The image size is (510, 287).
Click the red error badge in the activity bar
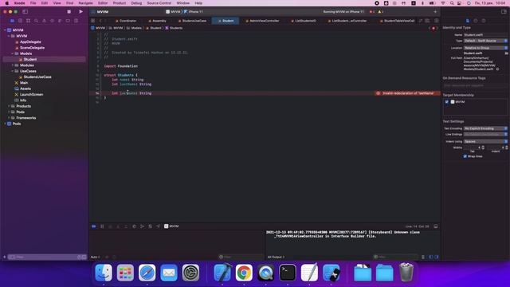click(372, 12)
